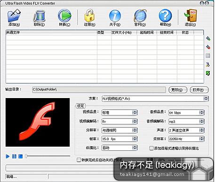
Task: Toggle the add letterbox to keep aspect checkbox
Action: tap(151, 148)
